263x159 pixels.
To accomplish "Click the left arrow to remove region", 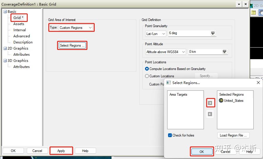I will (210, 114).
